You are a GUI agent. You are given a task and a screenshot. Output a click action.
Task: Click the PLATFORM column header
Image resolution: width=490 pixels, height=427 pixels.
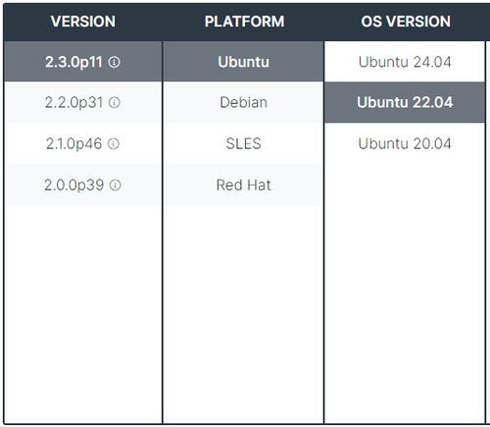244,22
